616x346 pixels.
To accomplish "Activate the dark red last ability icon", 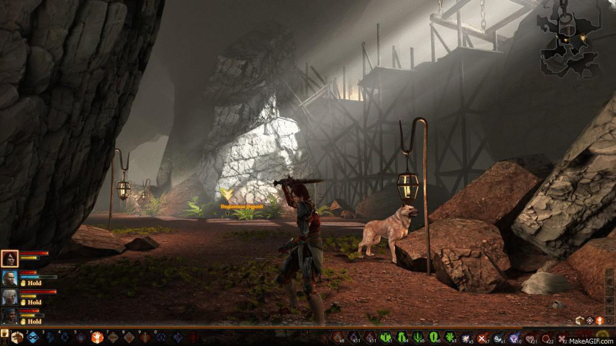I will click(193, 337).
